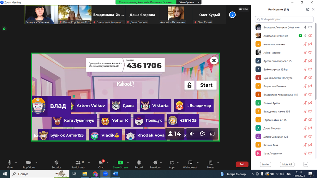This screenshot has width=317, height=178.
Task: Stop Video in the Zoom toolbar
Action: pyautogui.click(x=29, y=164)
